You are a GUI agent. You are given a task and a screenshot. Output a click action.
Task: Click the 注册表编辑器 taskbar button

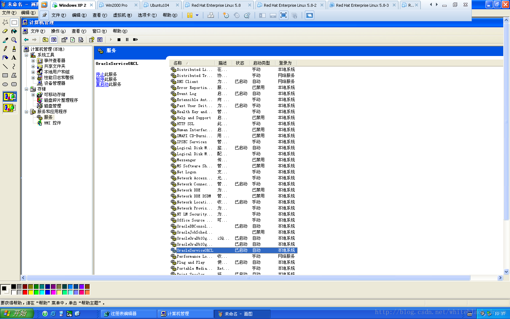tap(129, 314)
